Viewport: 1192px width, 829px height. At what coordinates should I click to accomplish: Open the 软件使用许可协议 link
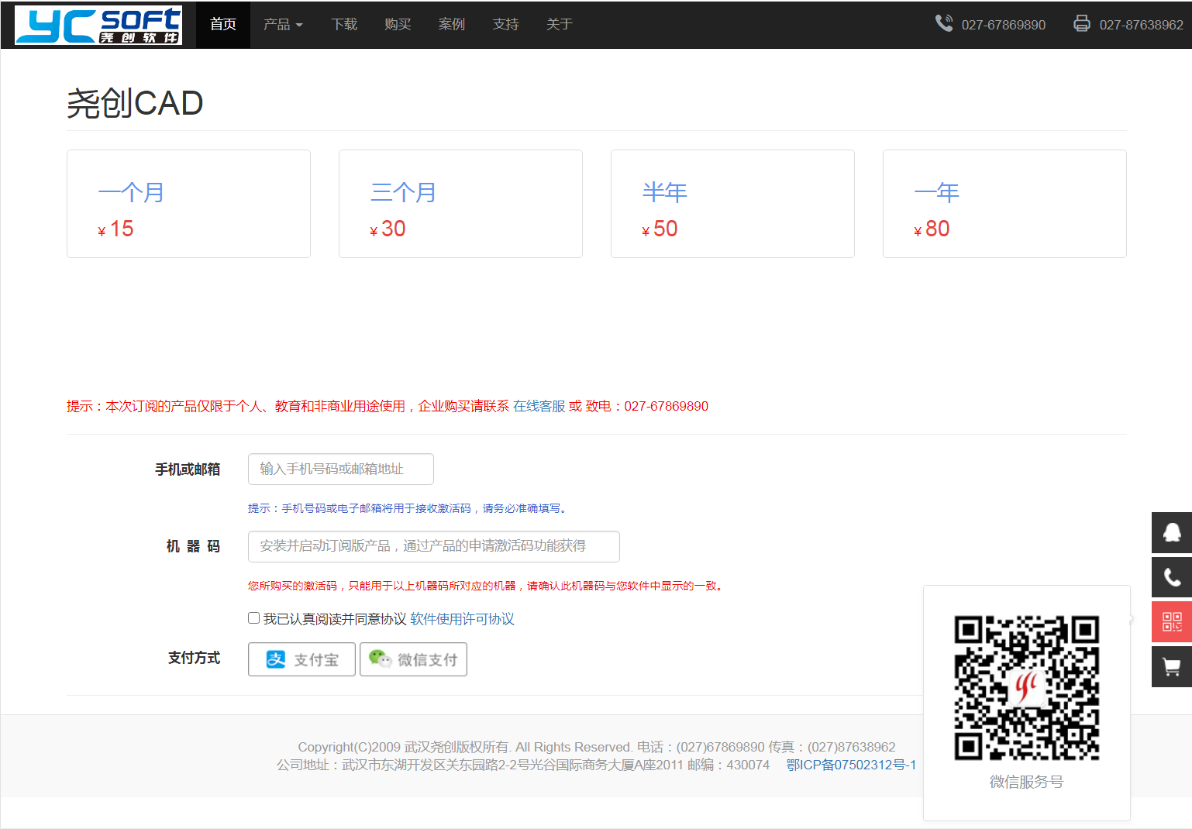pyautogui.click(x=462, y=619)
